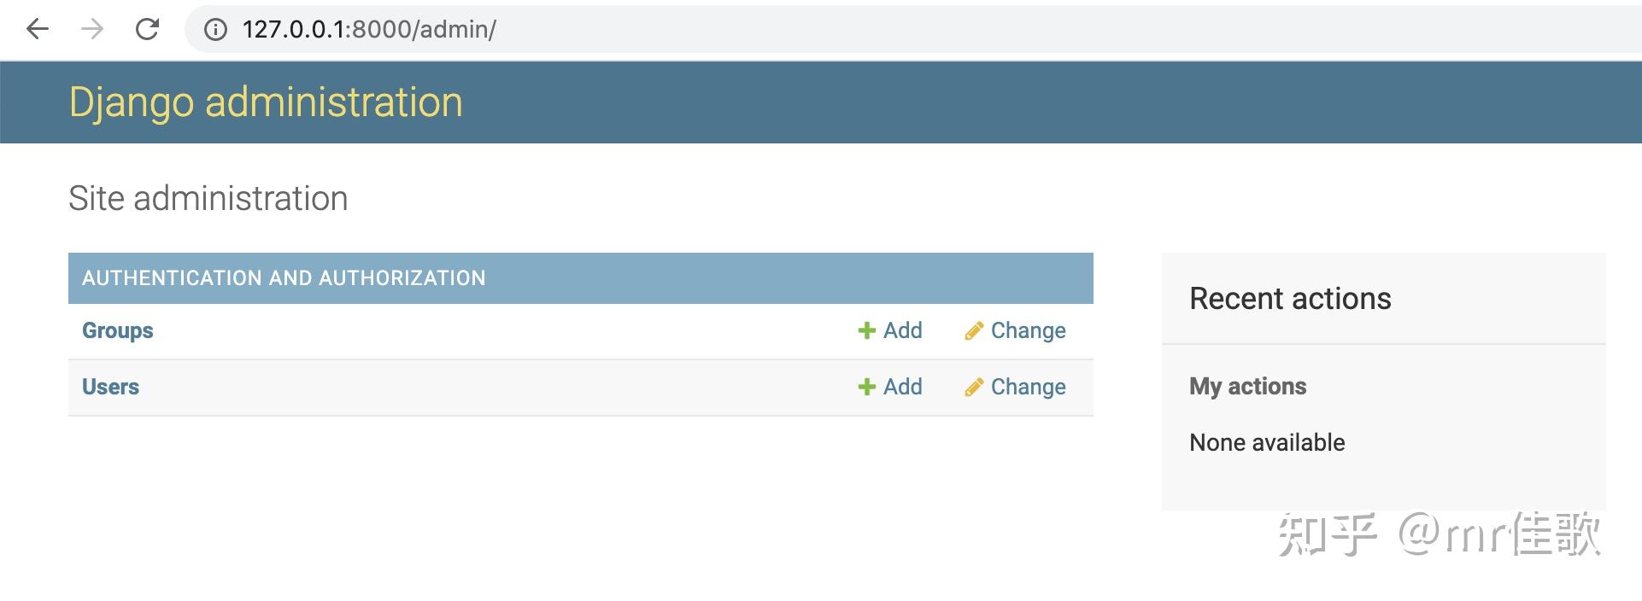Open the Groups model list
Image resolution: width=1642 pixels, height=601 pixels.
point(118,331)
